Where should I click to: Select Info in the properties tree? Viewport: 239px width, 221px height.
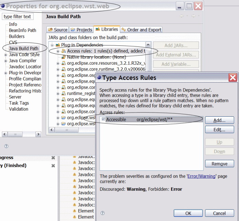pyautogui.click(x=13, y=24)
